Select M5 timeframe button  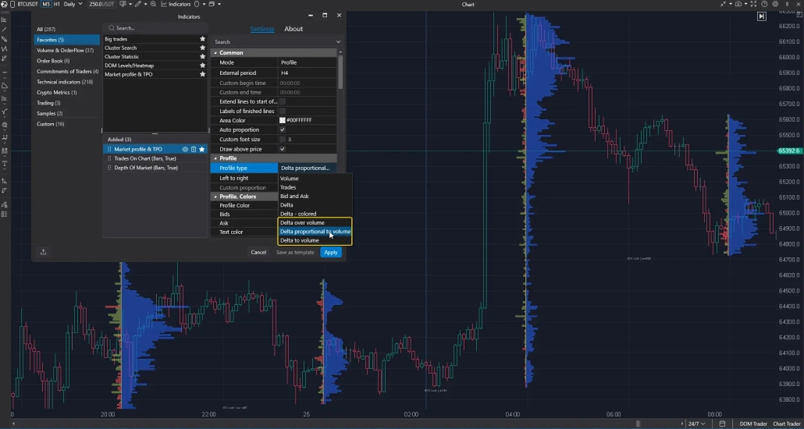pyautogui.click(x=46, y=4)
